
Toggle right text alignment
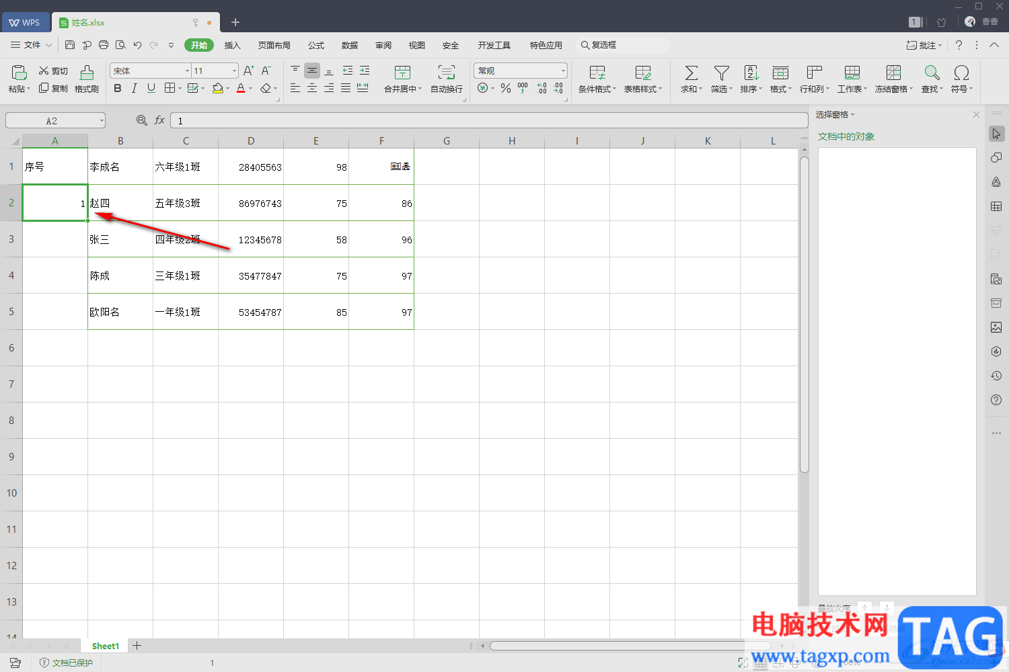point(329,88)
